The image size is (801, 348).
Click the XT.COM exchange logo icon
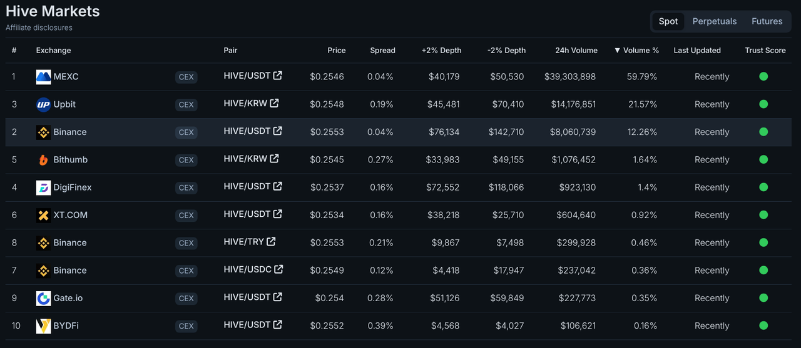pyautogui.click(x=43, y=215)
